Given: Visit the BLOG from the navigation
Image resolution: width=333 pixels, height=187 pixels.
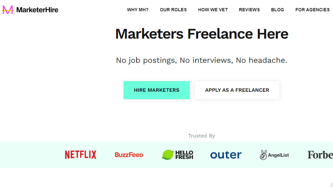Looking at the screenshot, I should pos(277,10).
